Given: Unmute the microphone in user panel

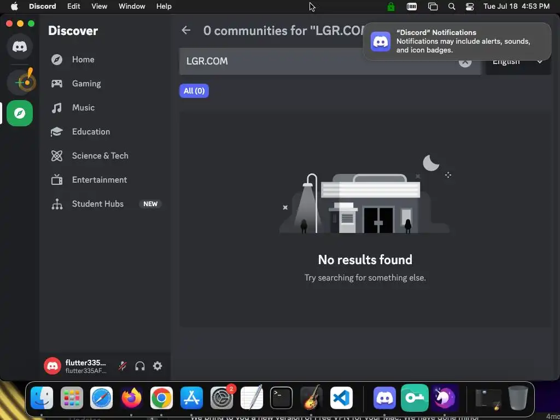Looking at the screenshot, I should tap(122, 366).
